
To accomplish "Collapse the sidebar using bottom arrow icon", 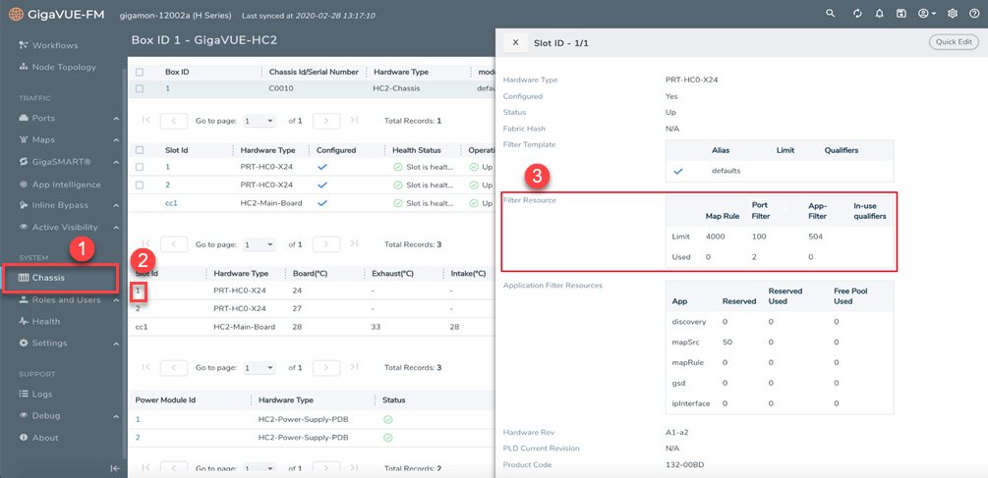I will [115, 468].
